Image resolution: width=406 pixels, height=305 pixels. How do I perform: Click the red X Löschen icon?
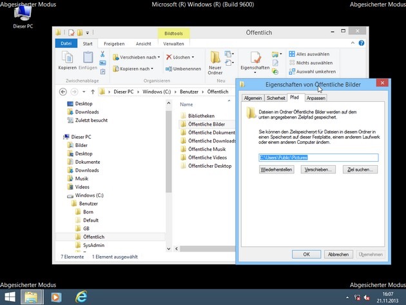(x=169, y=57)
